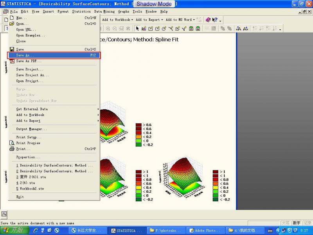Image resolution: width=313 pixels, height=235 pixels.
Task: Select New... in the File menu
Action: 54,18
